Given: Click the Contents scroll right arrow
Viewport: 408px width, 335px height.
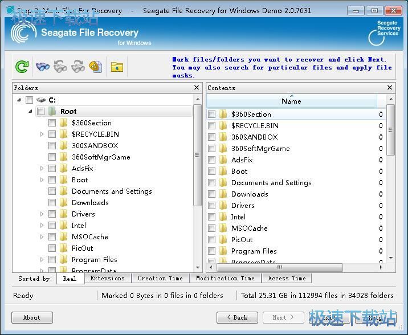Looking at the screenshot, I should pos(381,267).
